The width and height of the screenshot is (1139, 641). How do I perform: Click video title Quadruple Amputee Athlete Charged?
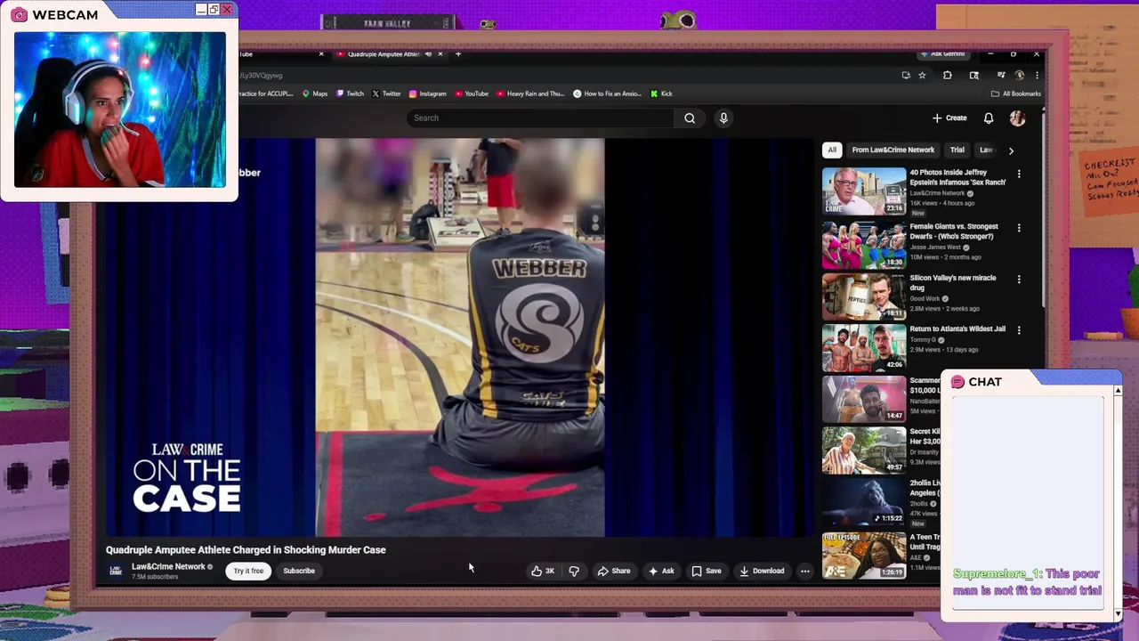click(x=246, y=549)
